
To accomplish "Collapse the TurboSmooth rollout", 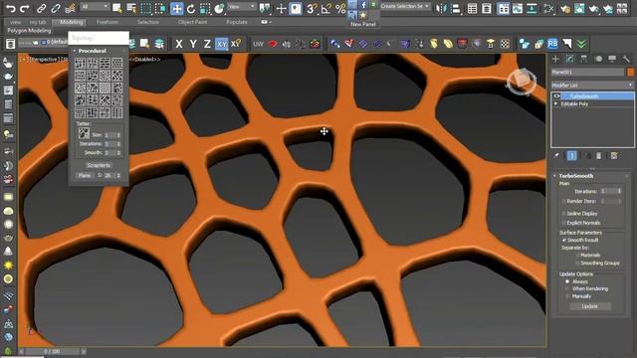I will pos(555,176).
